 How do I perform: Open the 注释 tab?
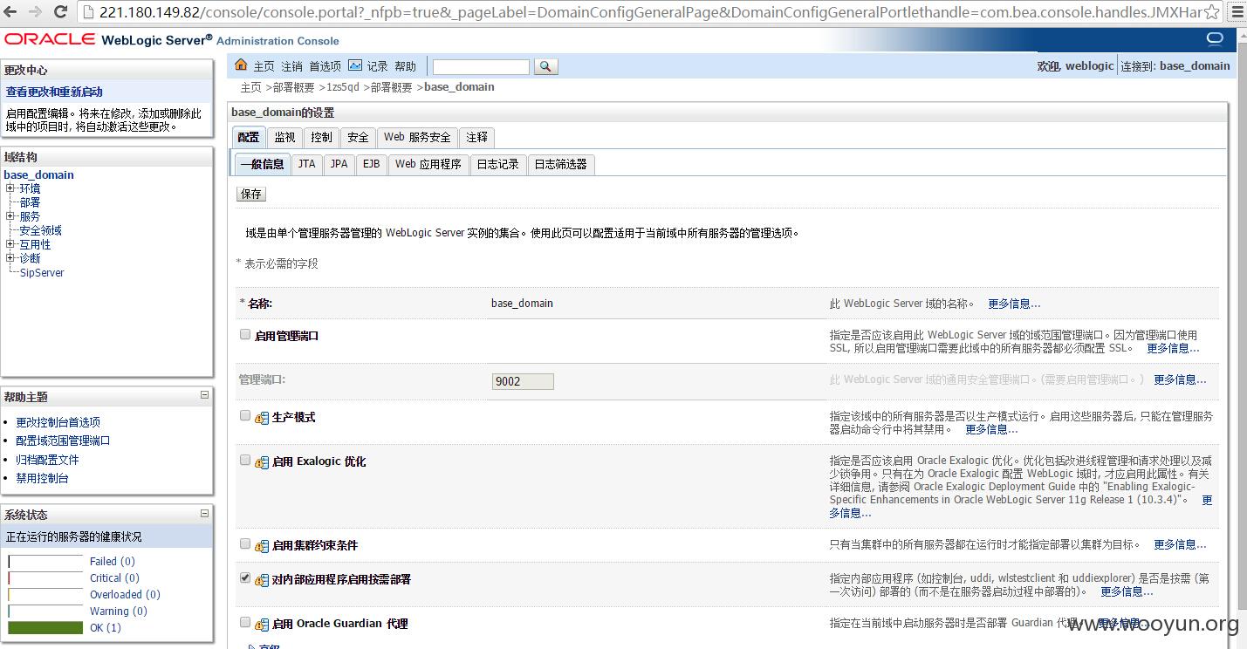476,137
